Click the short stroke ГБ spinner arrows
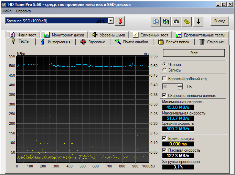The image size is (235, 175). coord(180,86)
